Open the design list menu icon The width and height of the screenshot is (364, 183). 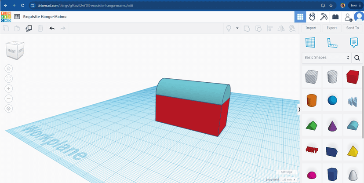[17, 17]
